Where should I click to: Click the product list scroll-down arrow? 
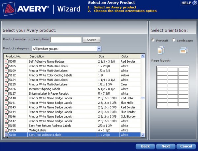143,135
